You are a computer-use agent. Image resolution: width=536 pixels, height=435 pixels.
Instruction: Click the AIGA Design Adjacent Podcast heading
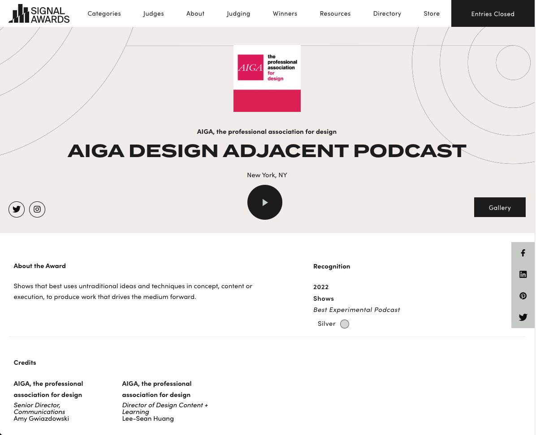click(x=267, y=151)
